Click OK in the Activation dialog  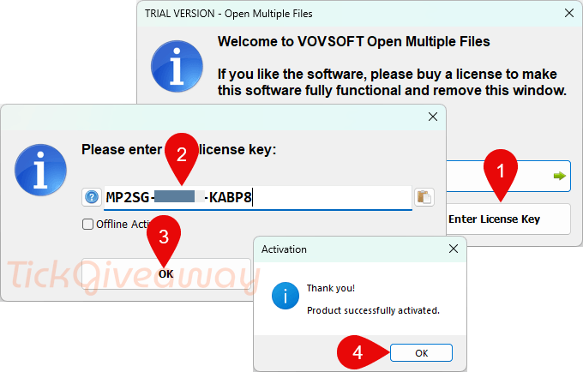421,352
